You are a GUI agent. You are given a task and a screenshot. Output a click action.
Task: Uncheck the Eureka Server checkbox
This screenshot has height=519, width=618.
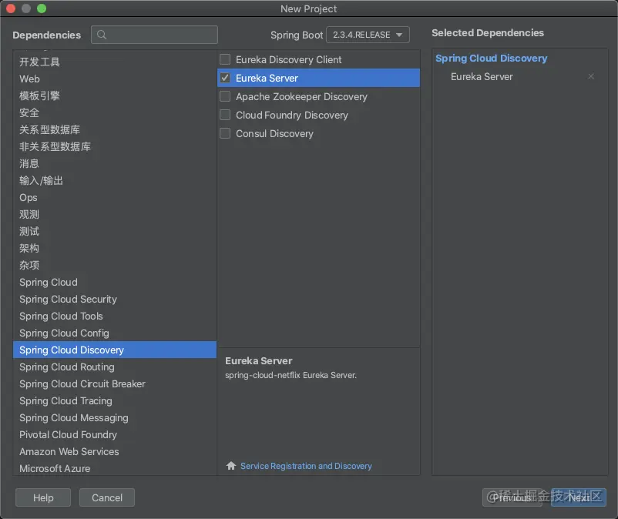coord(225,78)
